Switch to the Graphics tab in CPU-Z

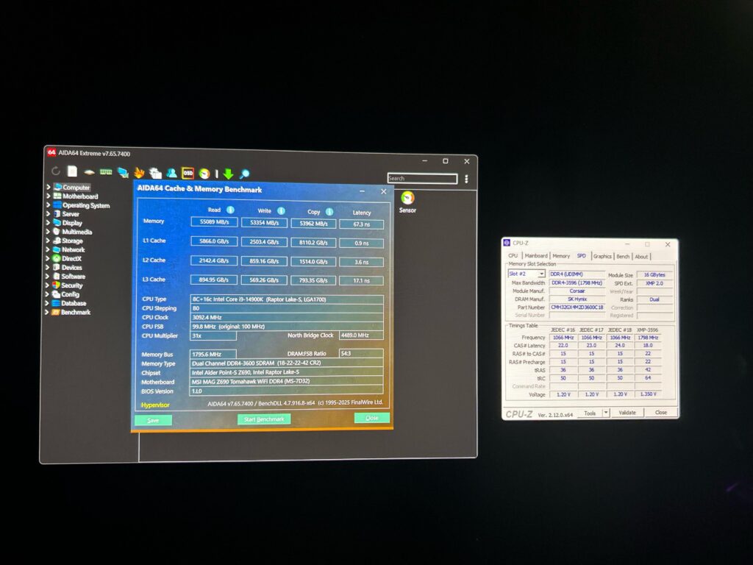(602, 257)
